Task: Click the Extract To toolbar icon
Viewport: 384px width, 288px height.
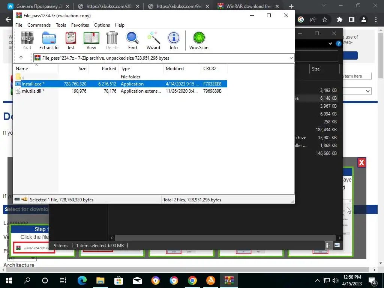Action: tap(49, 40)
